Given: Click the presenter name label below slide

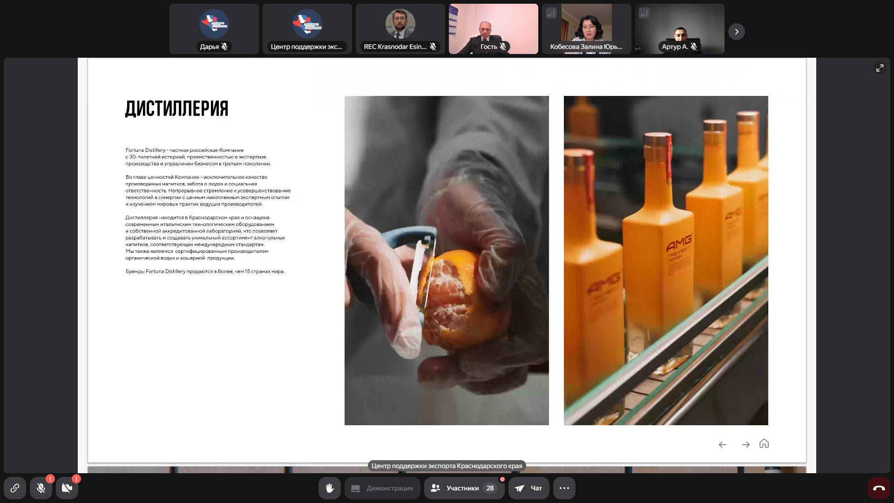Looking at the screenshot, I should [447, 466].
